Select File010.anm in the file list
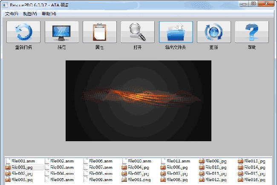The height and width of the screenshot is (185, 277). (139, 161)
